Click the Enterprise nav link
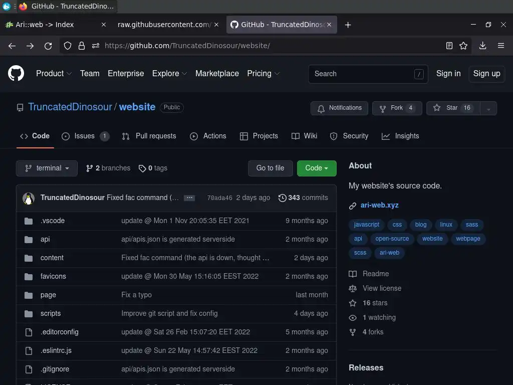This screenshot has width=513, height=385. (x=126, y=73)
